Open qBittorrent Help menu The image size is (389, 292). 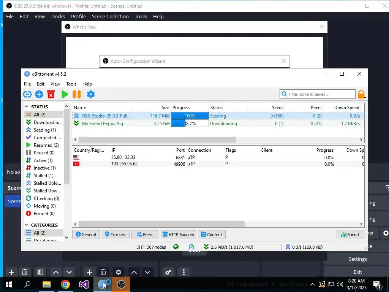coord(87,84)
